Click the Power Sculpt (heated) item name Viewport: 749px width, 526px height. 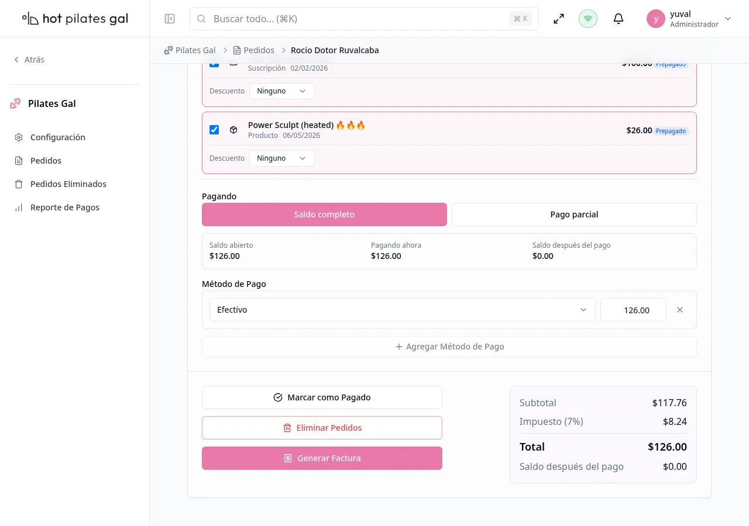click(x=307, y=125)
